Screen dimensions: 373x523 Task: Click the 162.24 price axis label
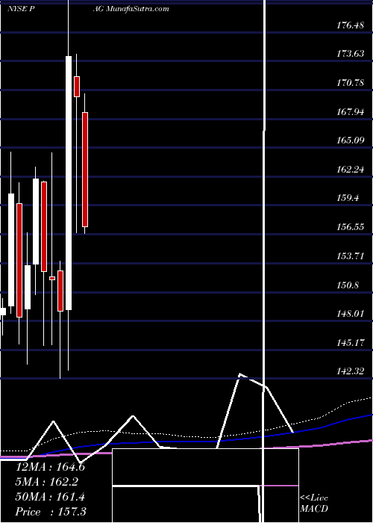coord(350,170)
